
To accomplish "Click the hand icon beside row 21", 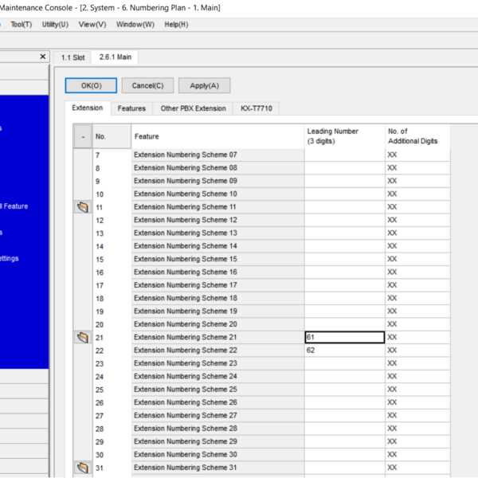I will click(x=82, y=338).
